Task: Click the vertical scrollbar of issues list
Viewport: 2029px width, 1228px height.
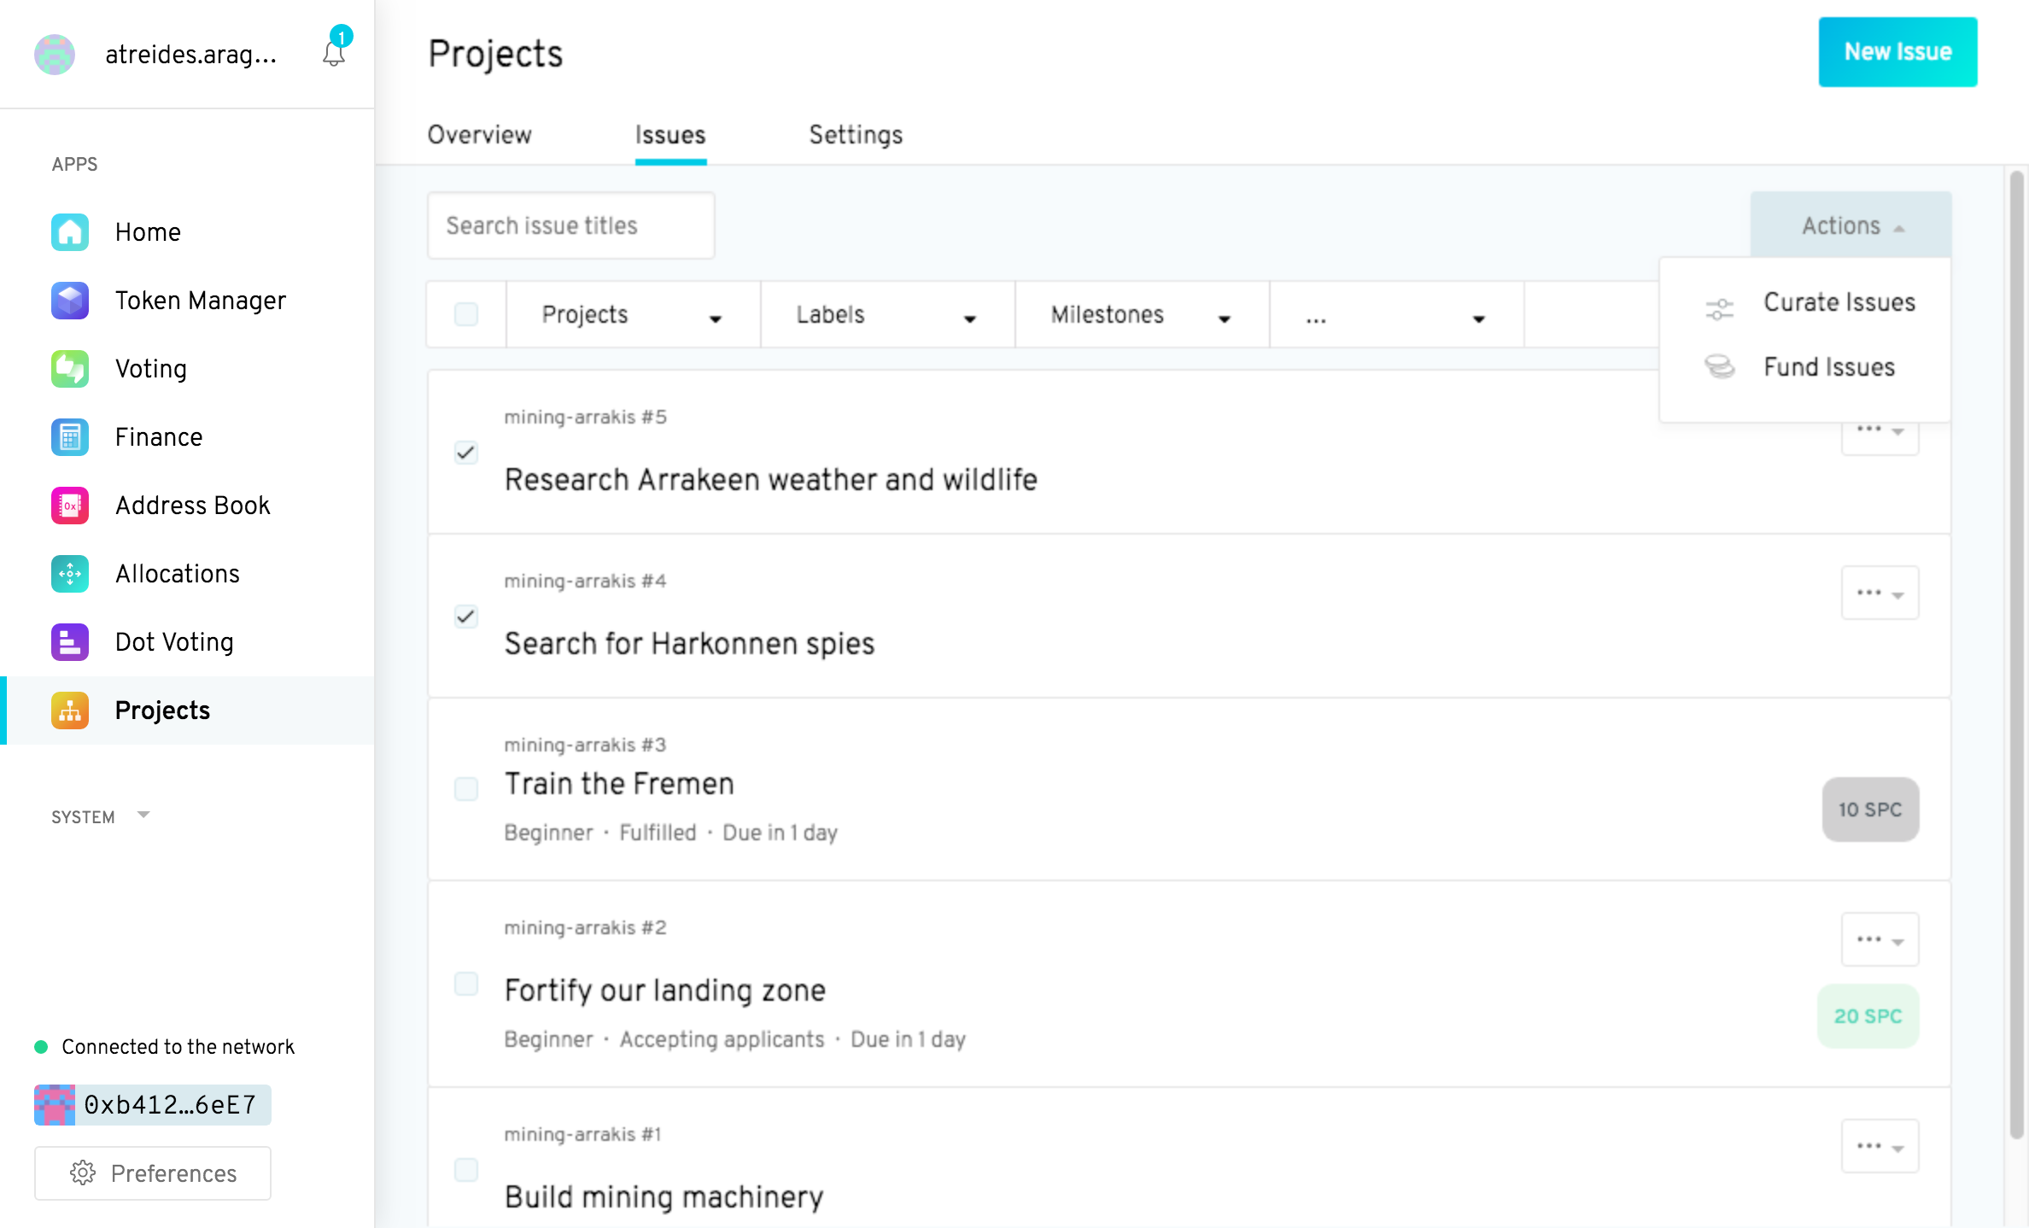Action: pyautogui.click(x=2017, y=655)
